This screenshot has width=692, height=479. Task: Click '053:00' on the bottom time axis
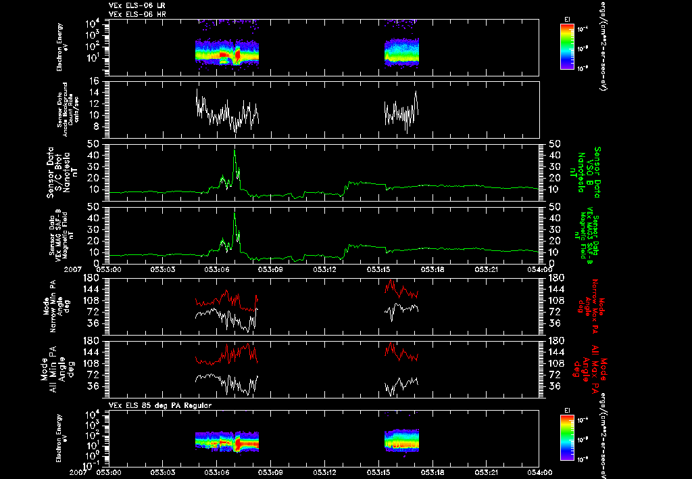coord(109,472)
